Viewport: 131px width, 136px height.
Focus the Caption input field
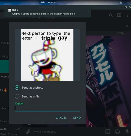(47, 108)
